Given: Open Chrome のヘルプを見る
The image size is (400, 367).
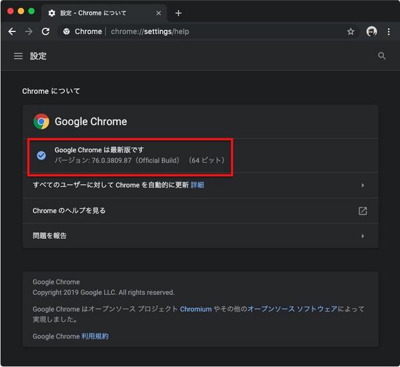Looking at the screenshot, I should pyautogui.click(x=200, y=211).
